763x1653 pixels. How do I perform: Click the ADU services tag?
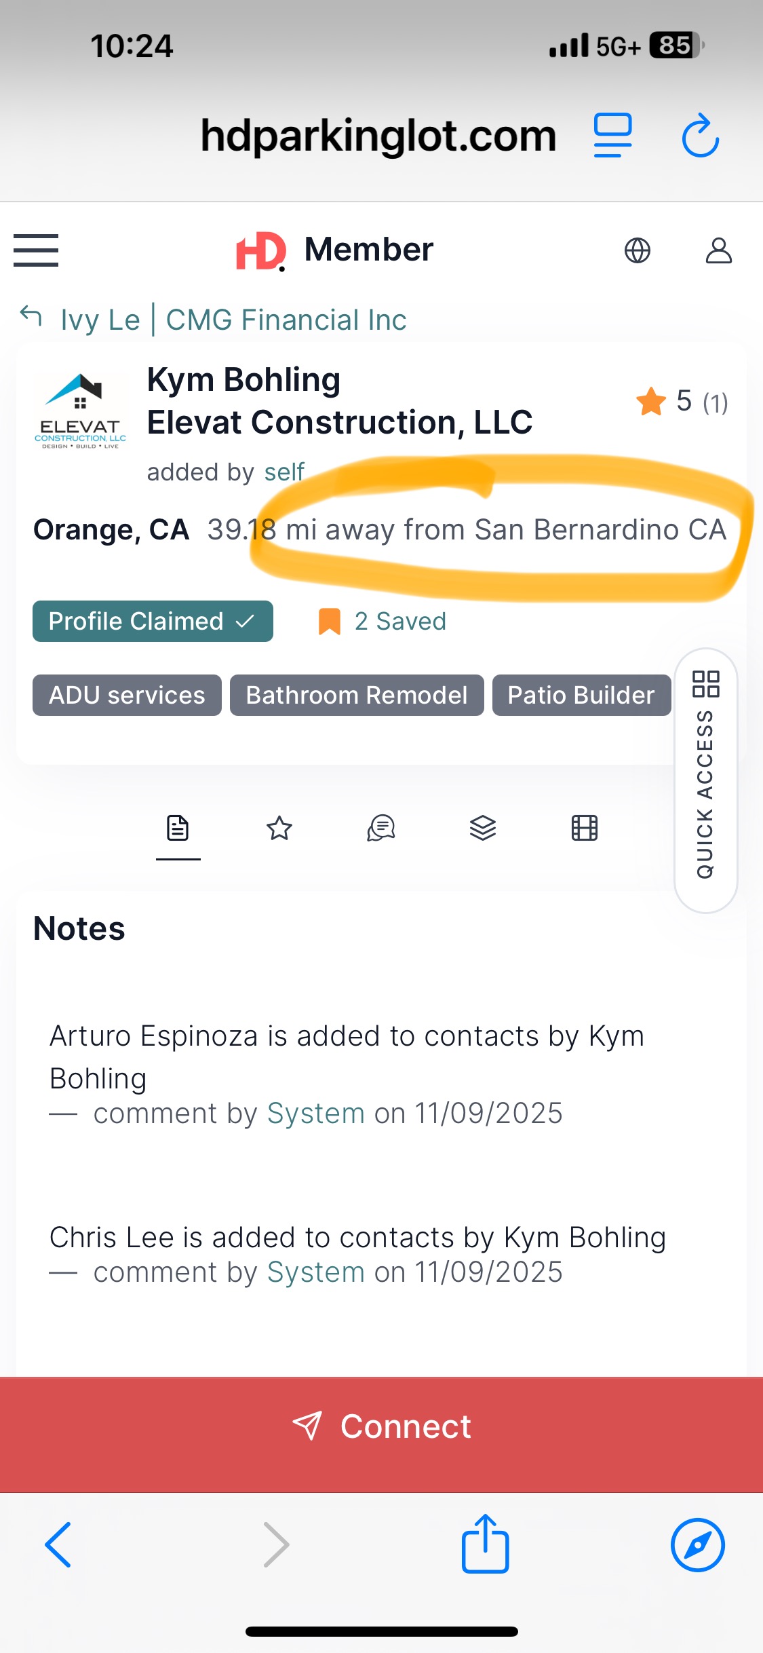(127, 696)
